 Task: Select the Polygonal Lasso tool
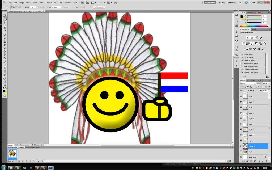(5, 22)
